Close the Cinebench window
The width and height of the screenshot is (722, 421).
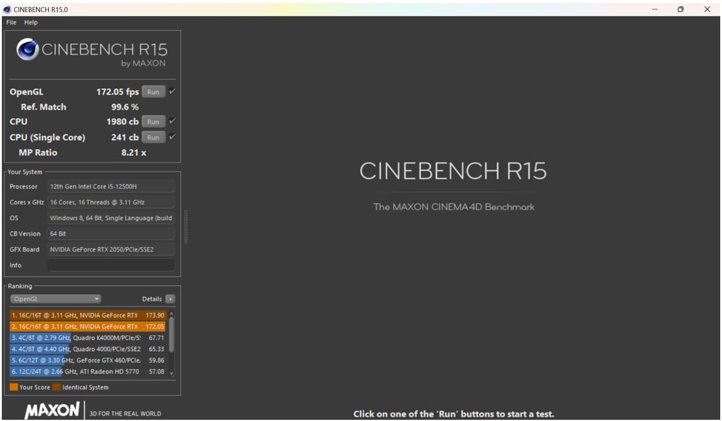point(707,9)
